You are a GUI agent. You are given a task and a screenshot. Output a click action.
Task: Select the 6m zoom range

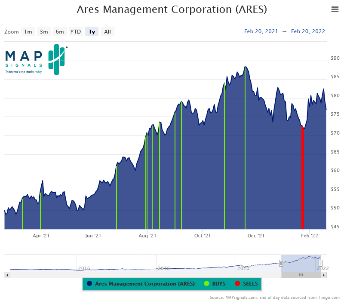click(59, 31)
